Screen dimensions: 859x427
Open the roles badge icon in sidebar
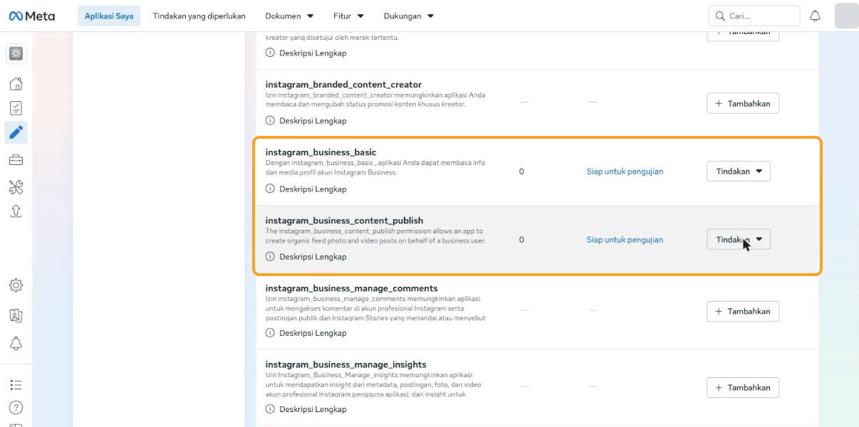click(16, 315)
